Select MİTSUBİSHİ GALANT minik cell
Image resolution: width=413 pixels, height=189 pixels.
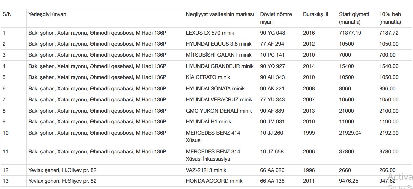[x=219, y=55]
